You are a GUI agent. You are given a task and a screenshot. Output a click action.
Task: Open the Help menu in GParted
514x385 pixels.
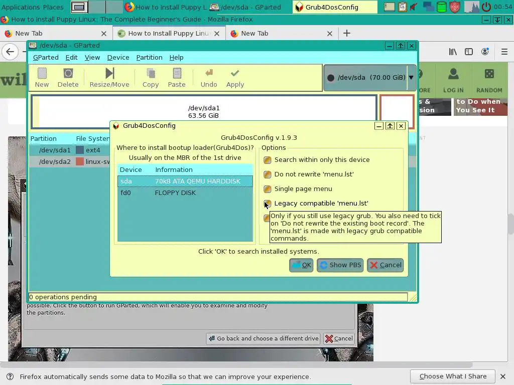[x=176, y=58]
